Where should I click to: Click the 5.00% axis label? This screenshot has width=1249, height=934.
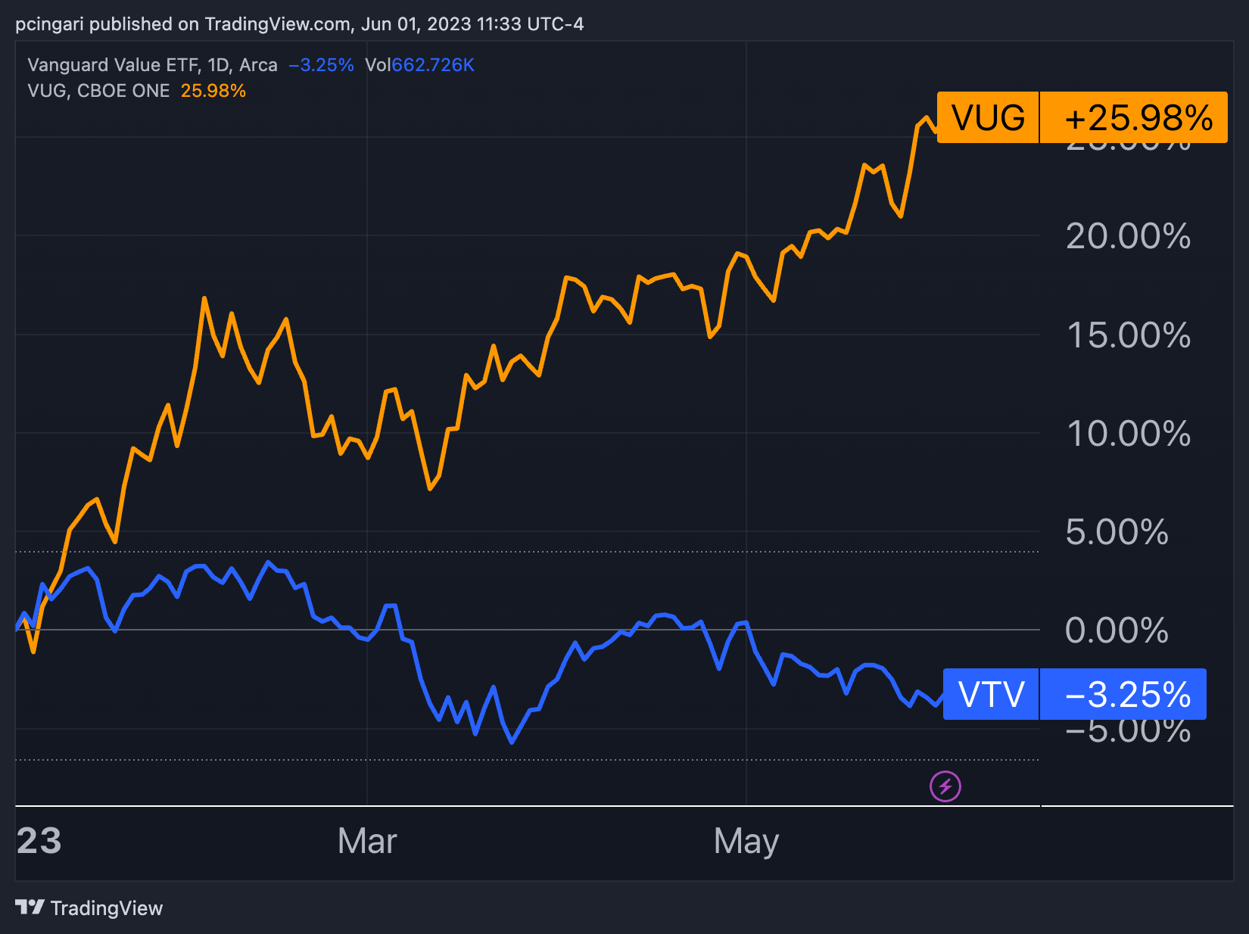(1117, 532)
